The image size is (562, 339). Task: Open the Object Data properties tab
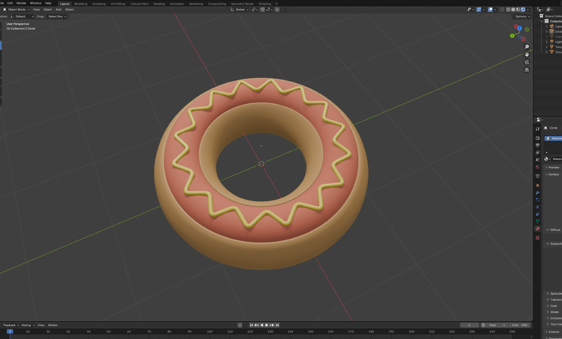(x=538, y=222)
